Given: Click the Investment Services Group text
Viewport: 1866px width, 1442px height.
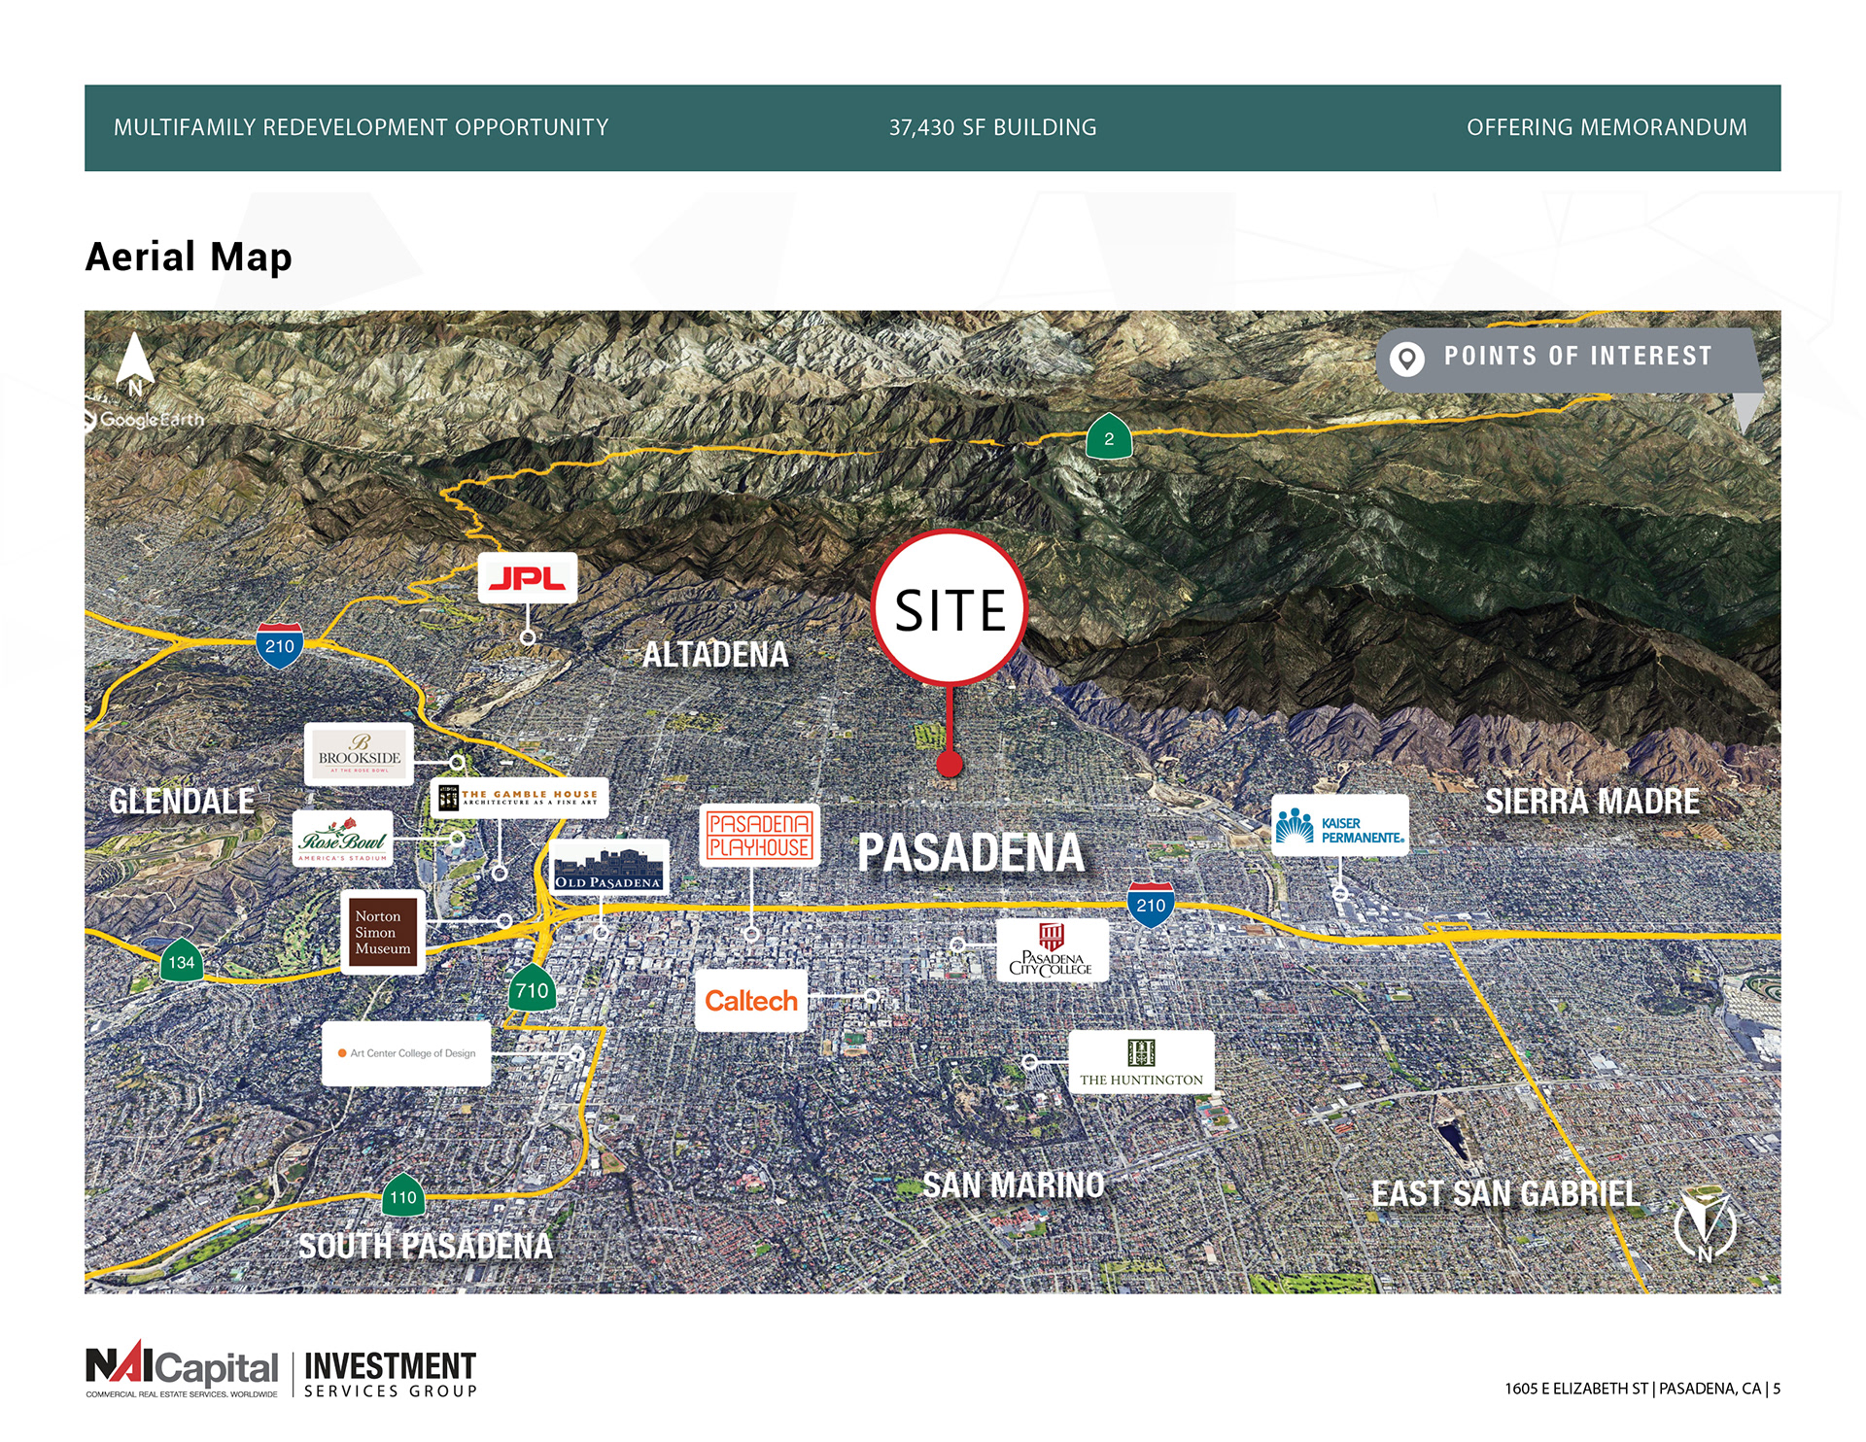Looking at the screenshot, I should 390,1374.
